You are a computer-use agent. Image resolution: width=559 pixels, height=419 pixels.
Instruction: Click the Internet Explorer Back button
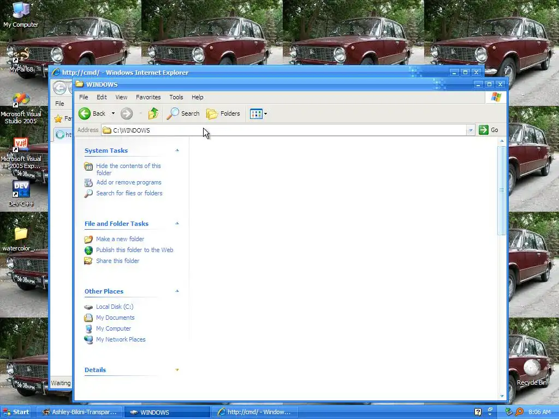60,88
